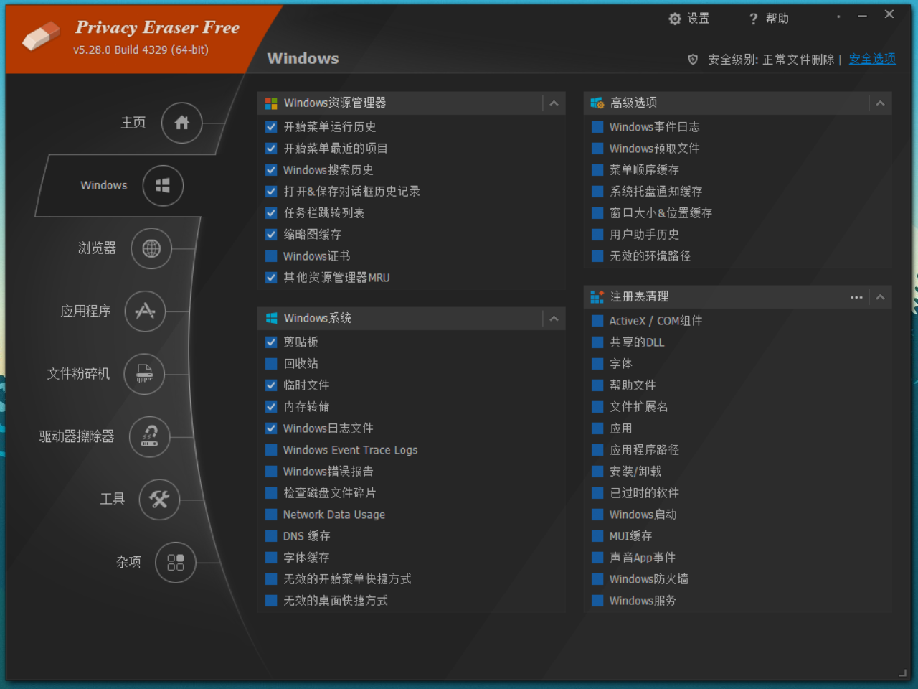
Task: Click the 杂项 grid icon
Action: [x=176, y=562]
